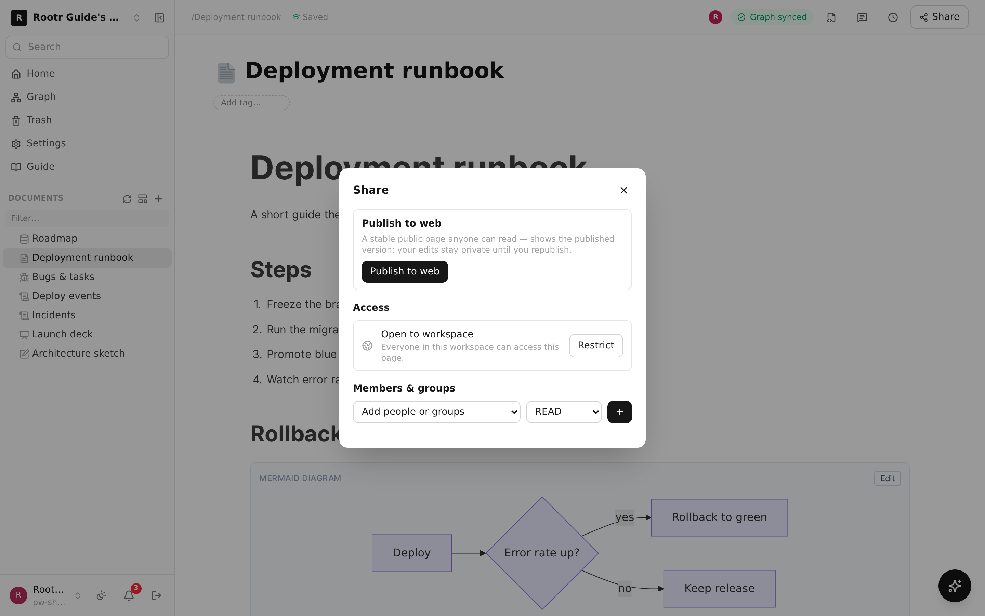Viewport: 985px width, 616px height.
Task: Open Launch deck document
Action: click(87, 334)
